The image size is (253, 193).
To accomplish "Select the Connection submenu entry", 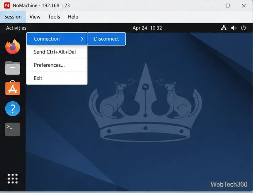I will pyautogui.click(x=57, y=39).
